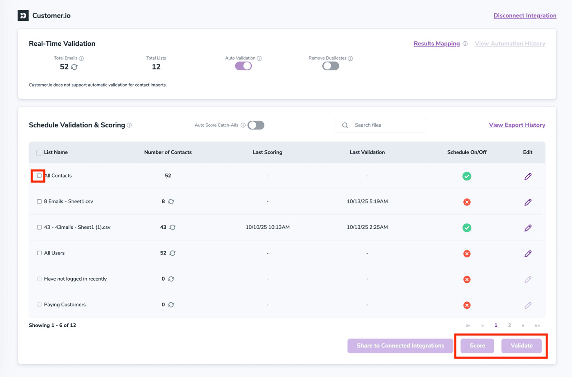Image resolution: width=572 pixels, height=377 pixels.
Task: Focus the Search files field
Action: pos(386,125)
